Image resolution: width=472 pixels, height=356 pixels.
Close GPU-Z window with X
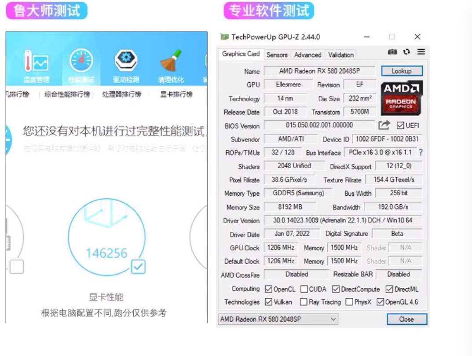(417, 37)
